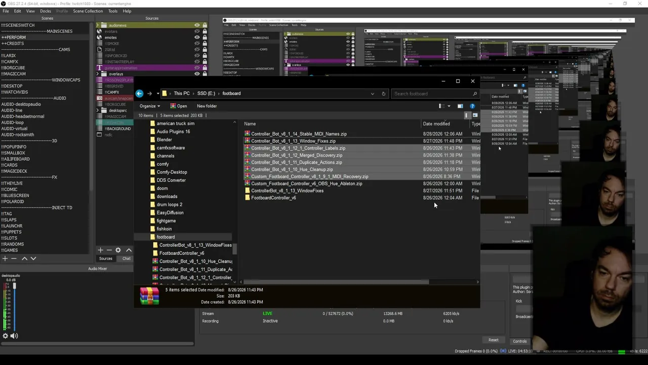648x365 pixels.
Task: Show the !!INFOBOX2D source
Action: (x=197, y=56)
